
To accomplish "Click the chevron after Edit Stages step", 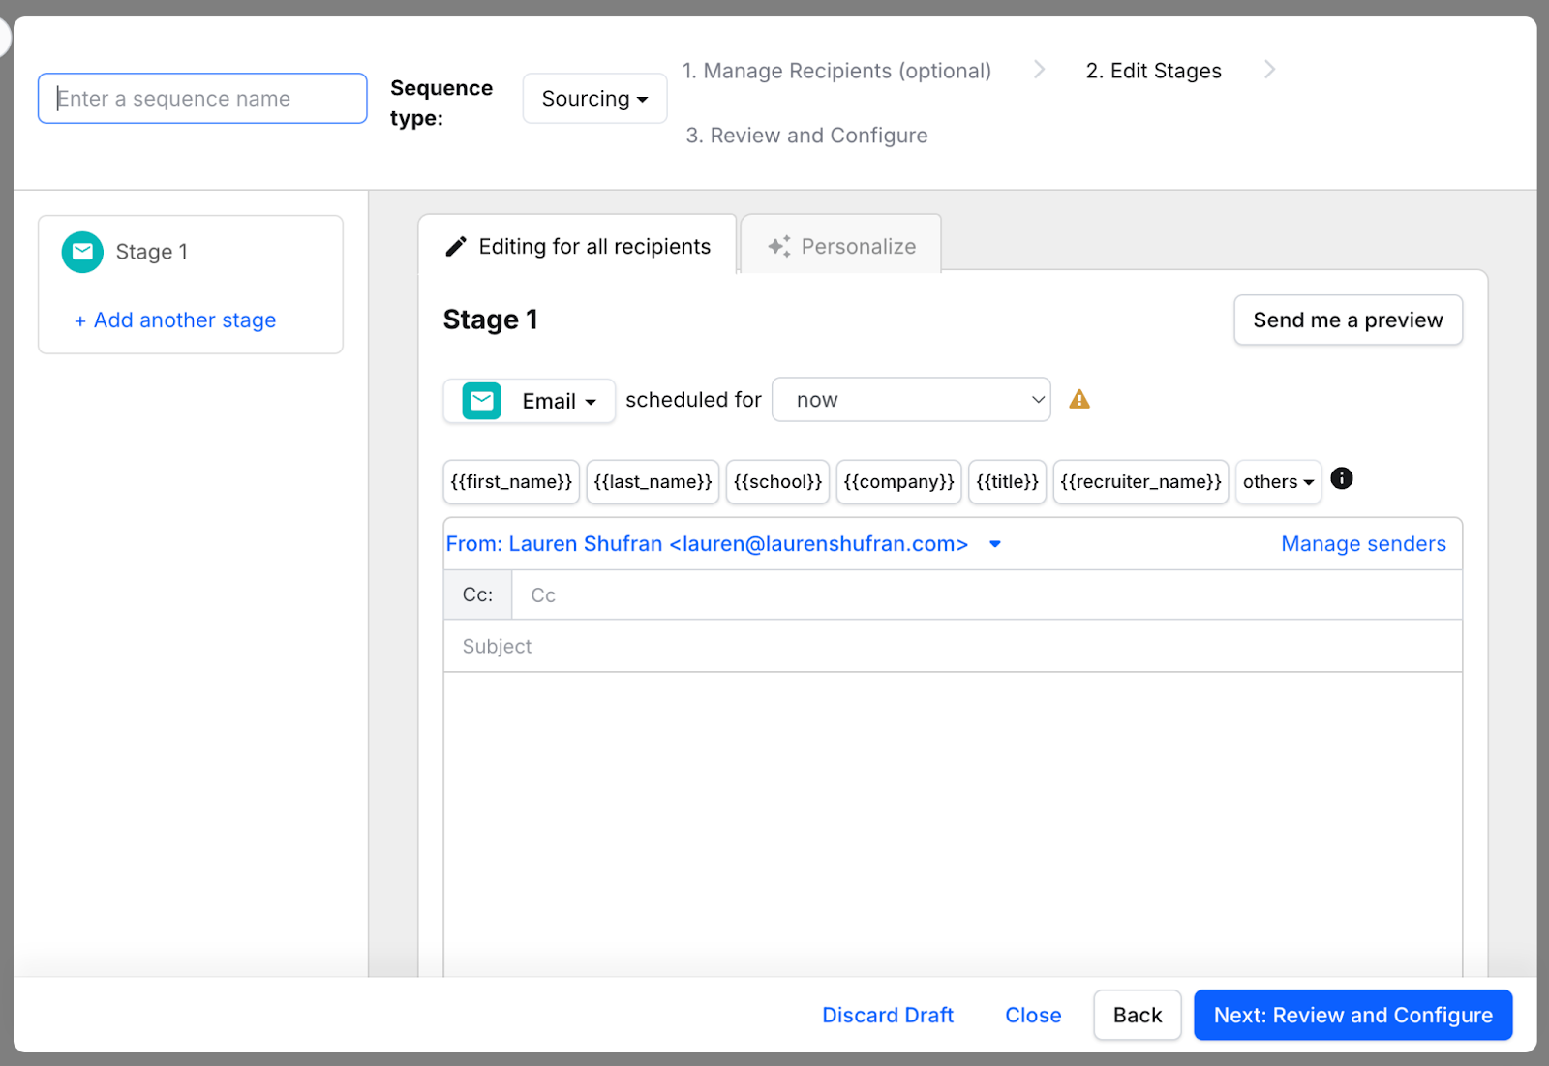I will click(x=1269, y=70).
